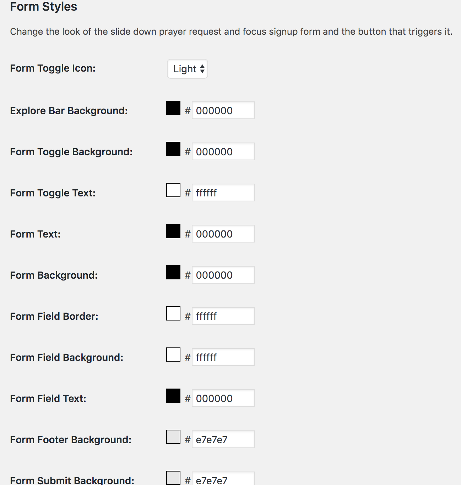
Task: Click the Form Toggle Background color swatch
Action: 173,149
